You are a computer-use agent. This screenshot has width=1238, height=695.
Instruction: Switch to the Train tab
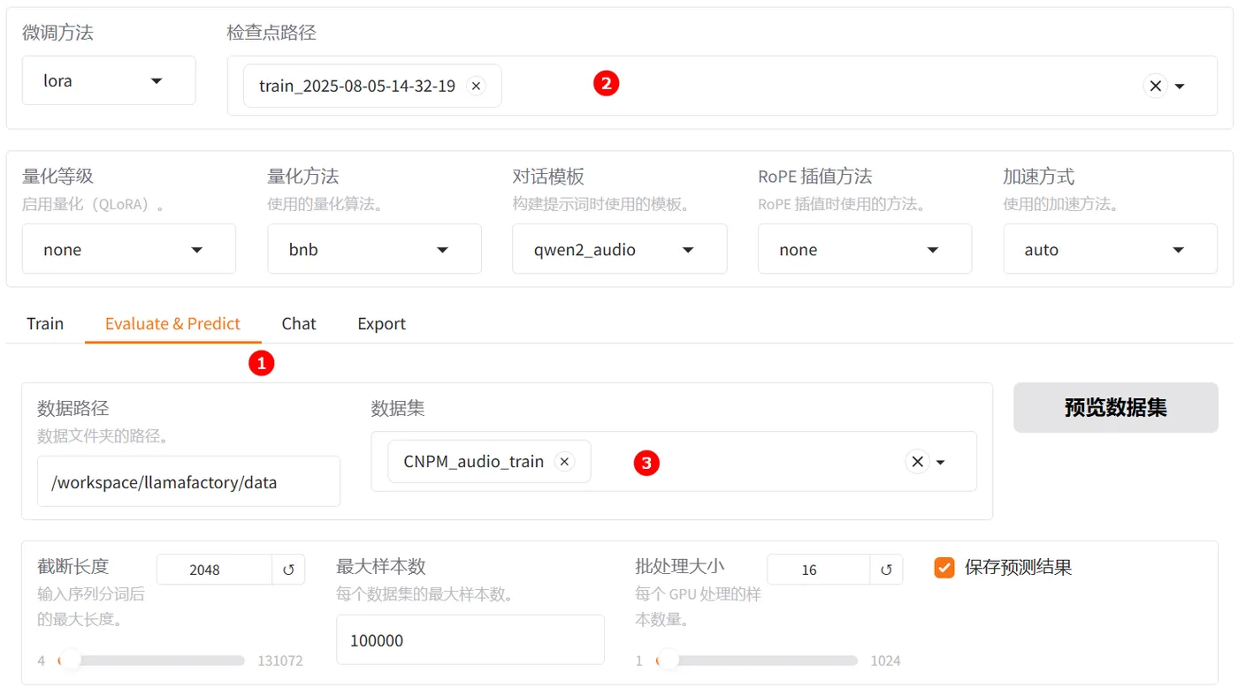pos(45,323)
